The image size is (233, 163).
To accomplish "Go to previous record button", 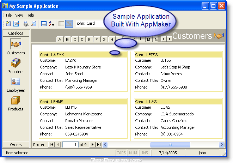I will [x=58, y=144].
